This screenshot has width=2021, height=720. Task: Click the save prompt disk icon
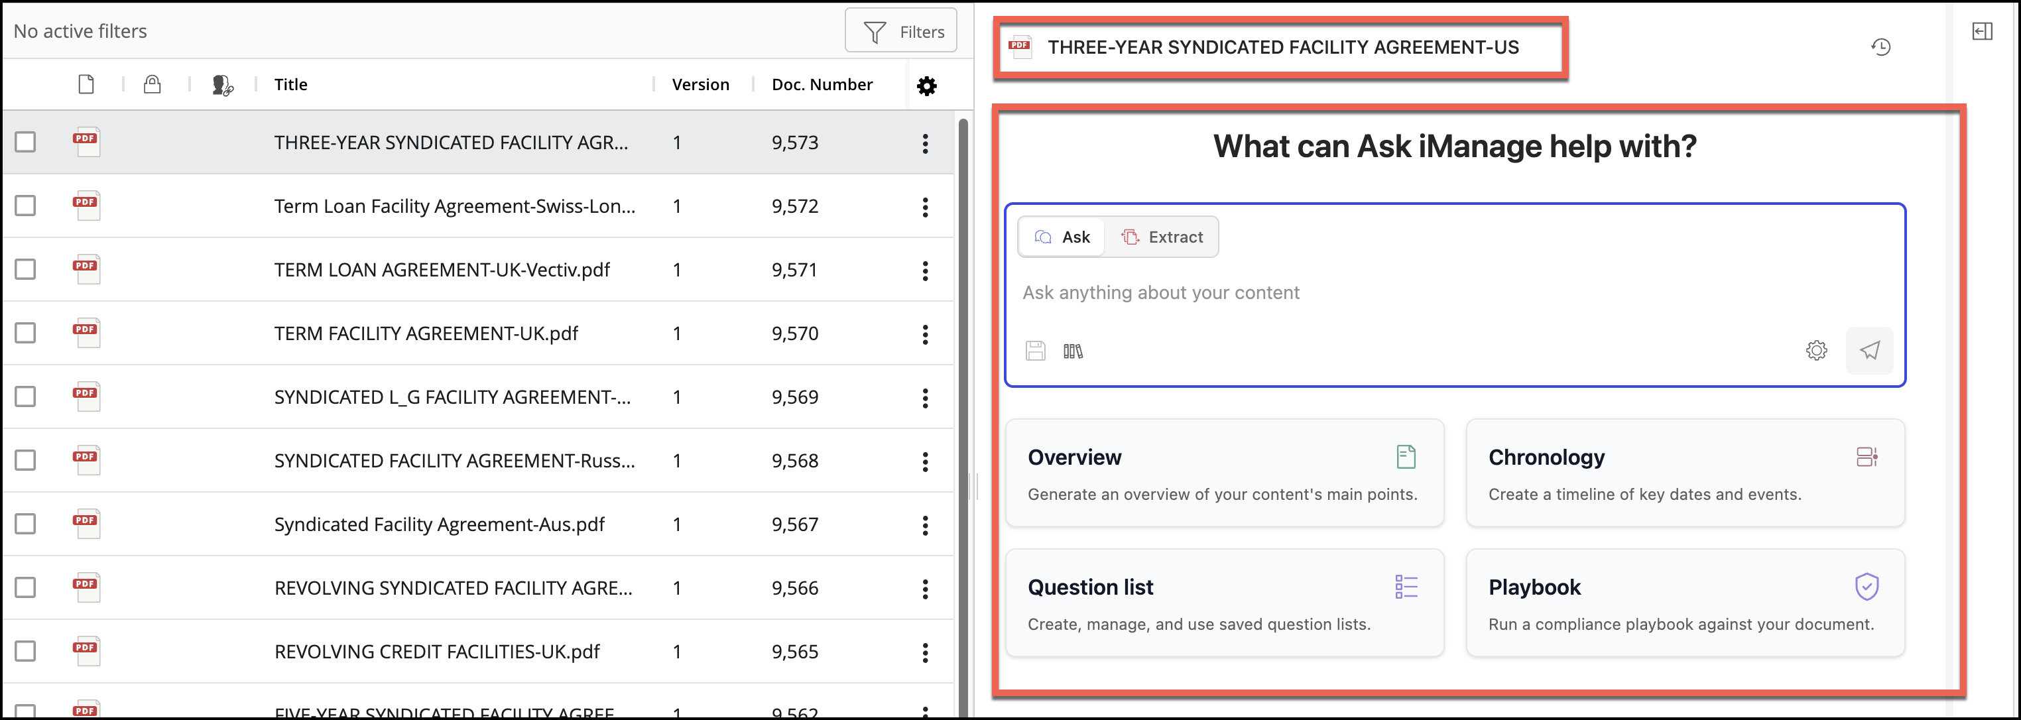point(1036,351)
